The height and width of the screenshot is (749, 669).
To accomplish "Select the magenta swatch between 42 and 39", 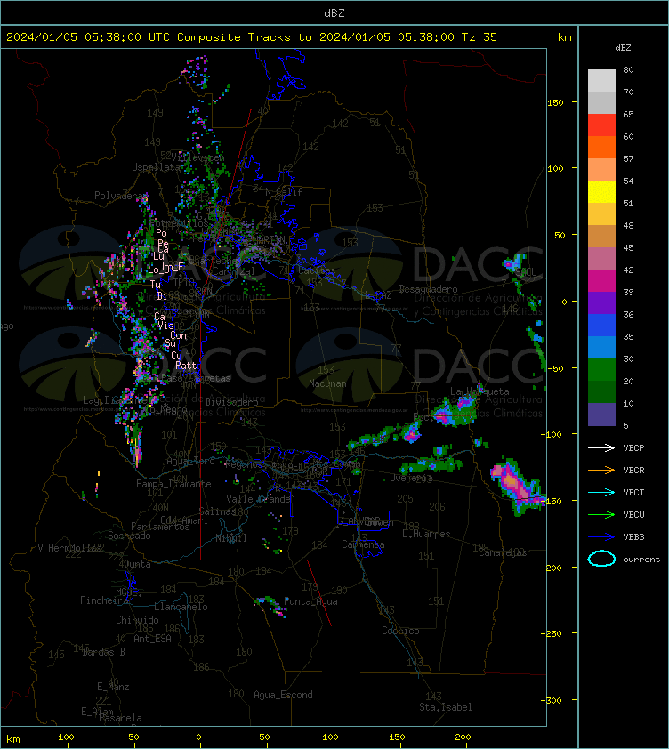I will (x=601, y=280).
